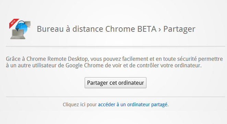Image resolution: width=227 pixels, height=124 pixels.
Task: Open the accéder à un ordinateur partagé link
Action: coord(133,105)
